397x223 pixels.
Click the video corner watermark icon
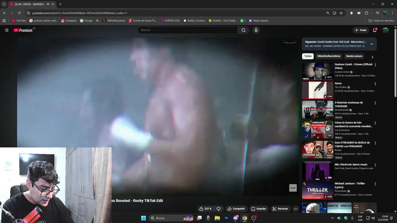293,188
